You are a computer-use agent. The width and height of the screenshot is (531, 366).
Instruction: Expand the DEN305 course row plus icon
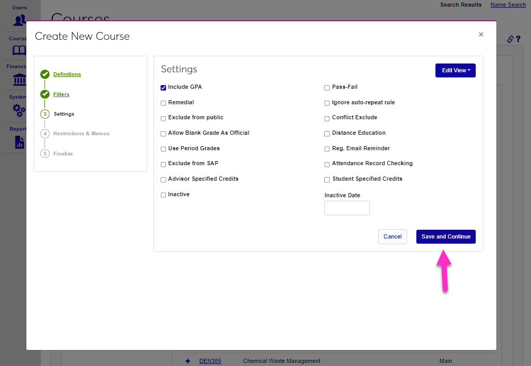pos(188,361)
